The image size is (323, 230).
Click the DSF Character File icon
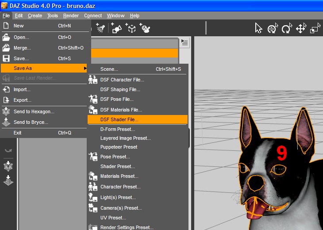pos(93,80)
